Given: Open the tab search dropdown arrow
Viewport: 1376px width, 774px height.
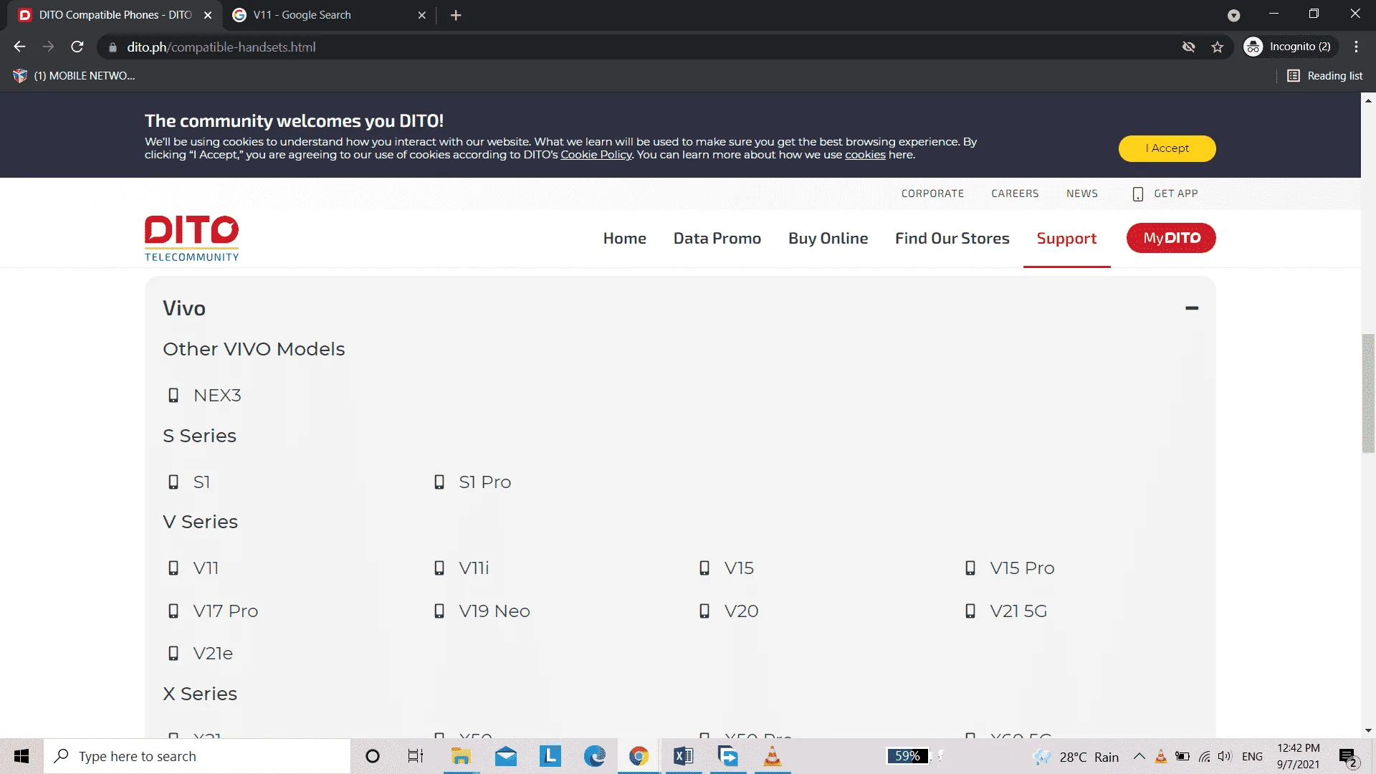Looking at the screenshot, I should (x=1233, y=15).
